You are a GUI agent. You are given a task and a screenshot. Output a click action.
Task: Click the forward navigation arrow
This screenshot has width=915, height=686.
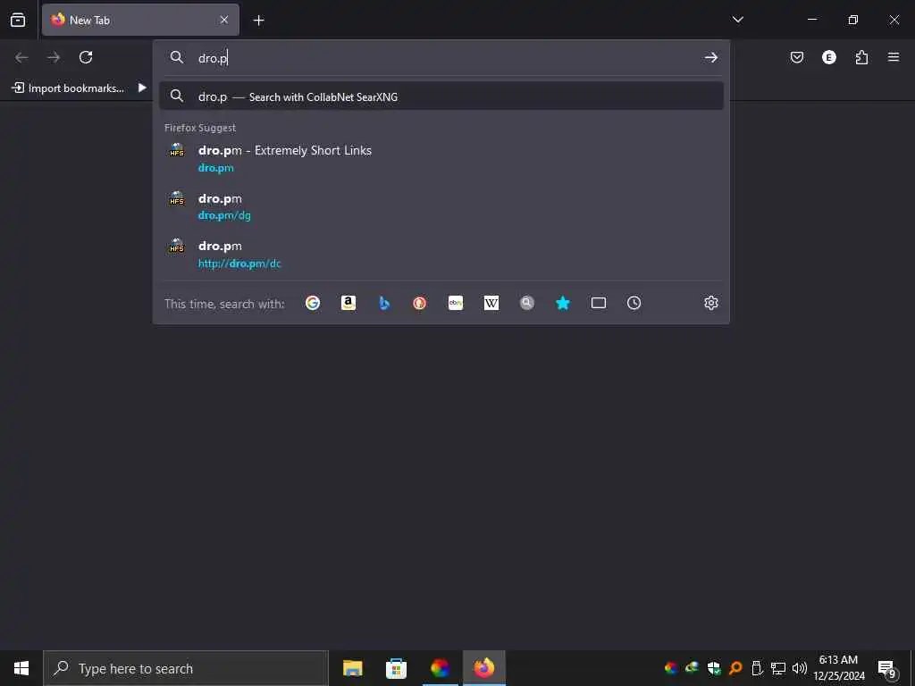[x=54, y=57]
